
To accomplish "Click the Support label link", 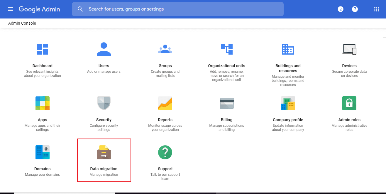I will 165,169.
